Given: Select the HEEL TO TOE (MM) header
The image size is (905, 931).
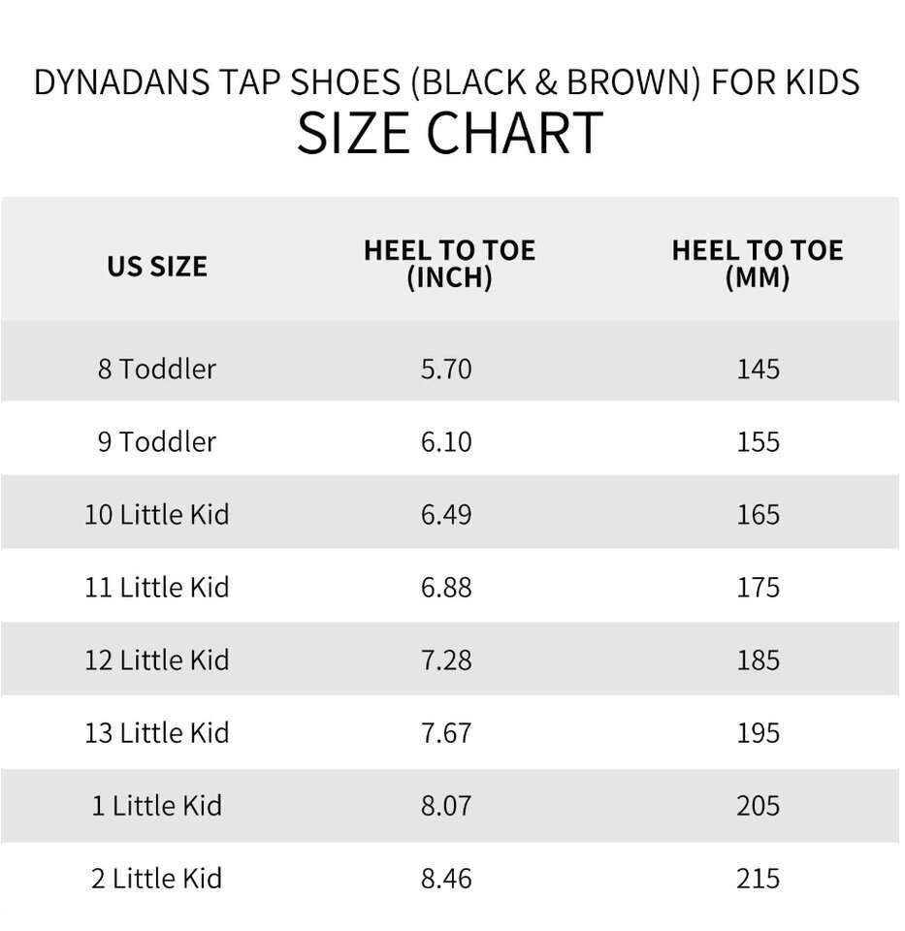Looking at the screenshot, I should [757, 264].
